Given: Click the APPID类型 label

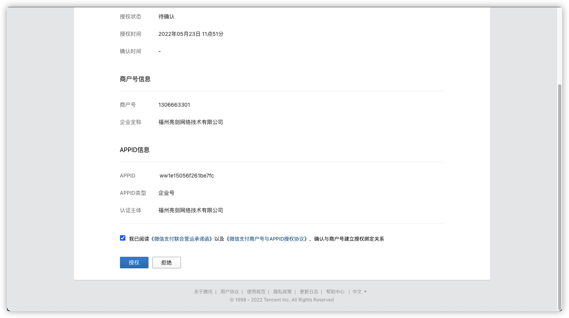Looking at the screenshot, I should coord(133,193).
